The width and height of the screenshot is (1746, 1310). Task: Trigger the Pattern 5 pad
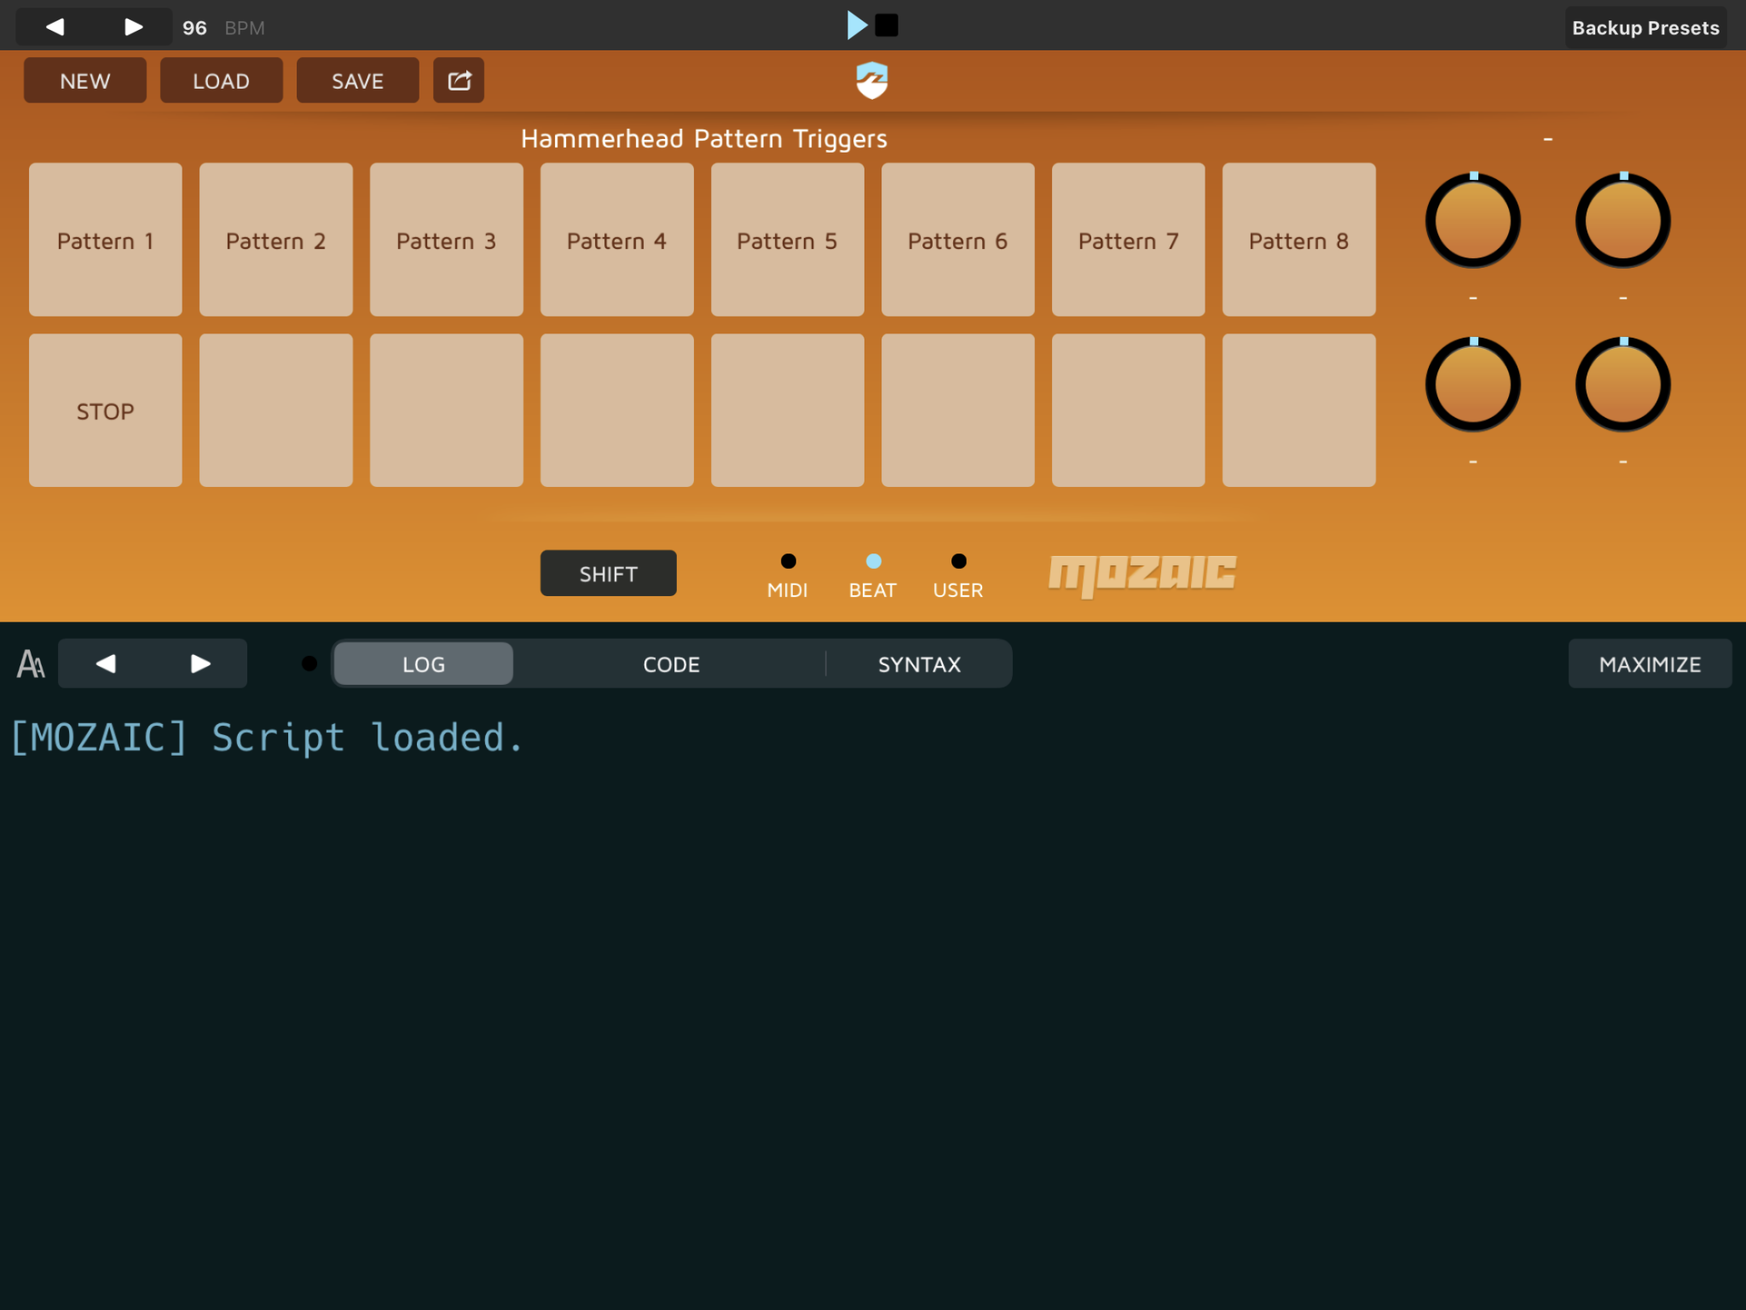click(x=788, y=240)
